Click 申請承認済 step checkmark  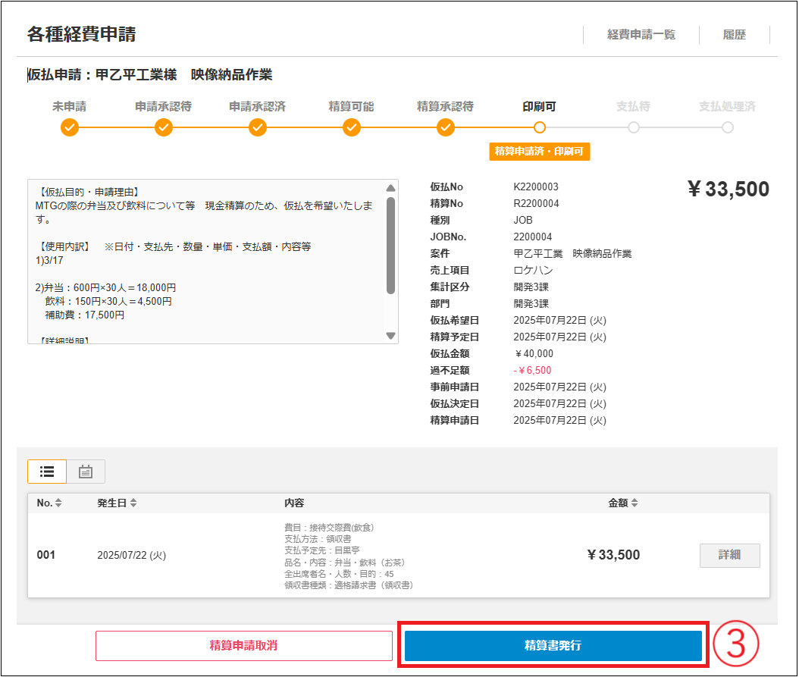coord(258,127)
